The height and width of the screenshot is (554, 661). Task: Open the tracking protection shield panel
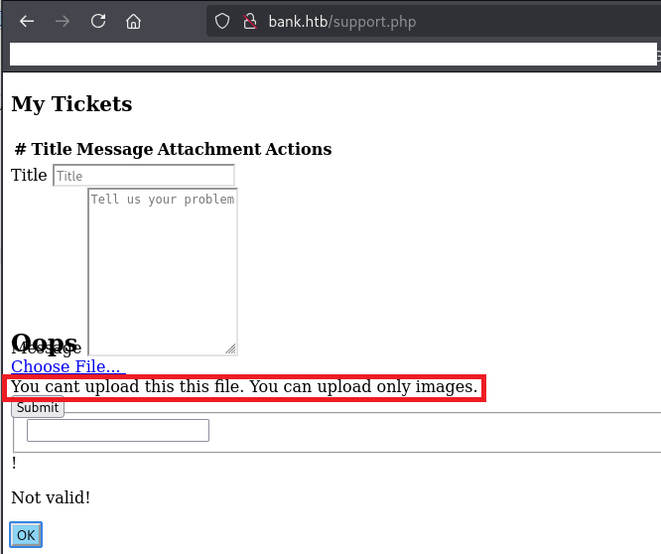click(222, 21)
